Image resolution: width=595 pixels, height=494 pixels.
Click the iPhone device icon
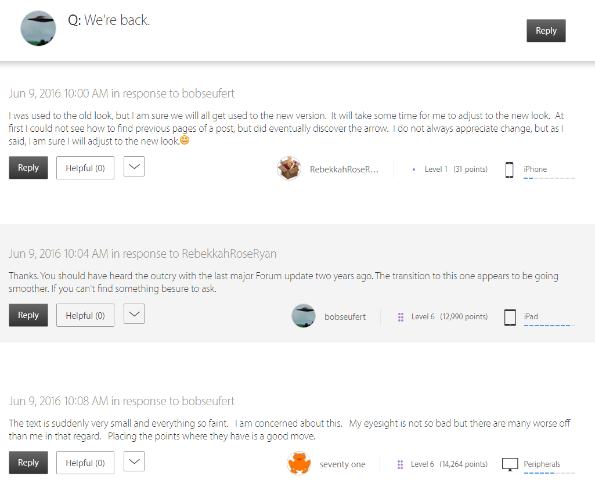point(510,170)
